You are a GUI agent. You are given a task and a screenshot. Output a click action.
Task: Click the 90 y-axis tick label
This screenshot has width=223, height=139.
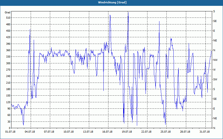(9, 109)
